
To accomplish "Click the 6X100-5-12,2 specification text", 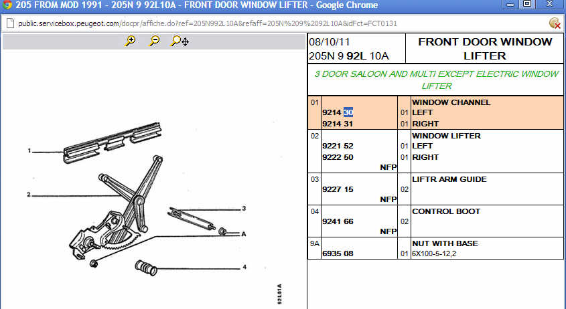I will pos(434,254).
